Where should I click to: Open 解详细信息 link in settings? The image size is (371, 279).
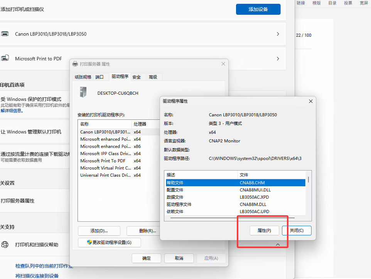pos(12,111)
